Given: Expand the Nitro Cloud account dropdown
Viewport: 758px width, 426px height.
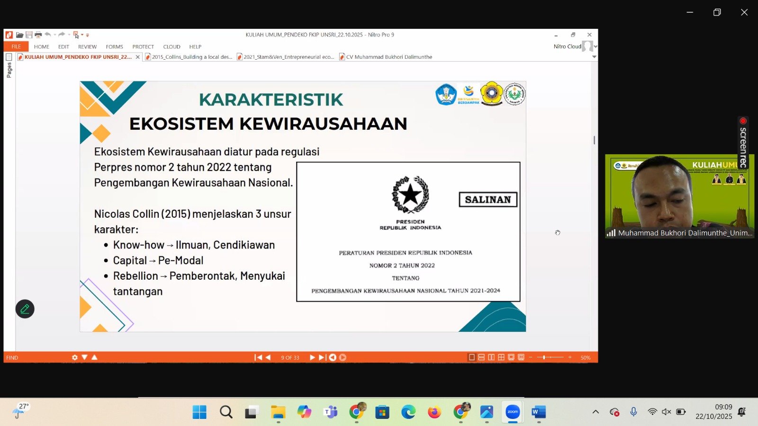Looking at the screenshot, I should [x=596, y=46].
